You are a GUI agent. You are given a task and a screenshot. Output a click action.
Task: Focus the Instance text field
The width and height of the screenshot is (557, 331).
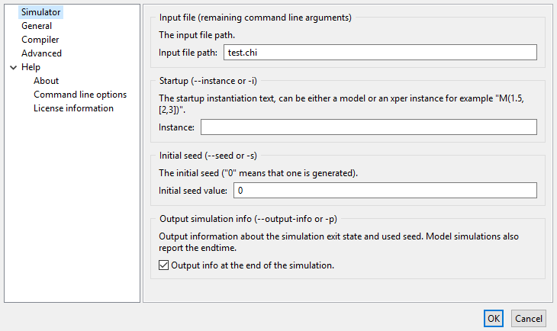(x=369, y=127)
